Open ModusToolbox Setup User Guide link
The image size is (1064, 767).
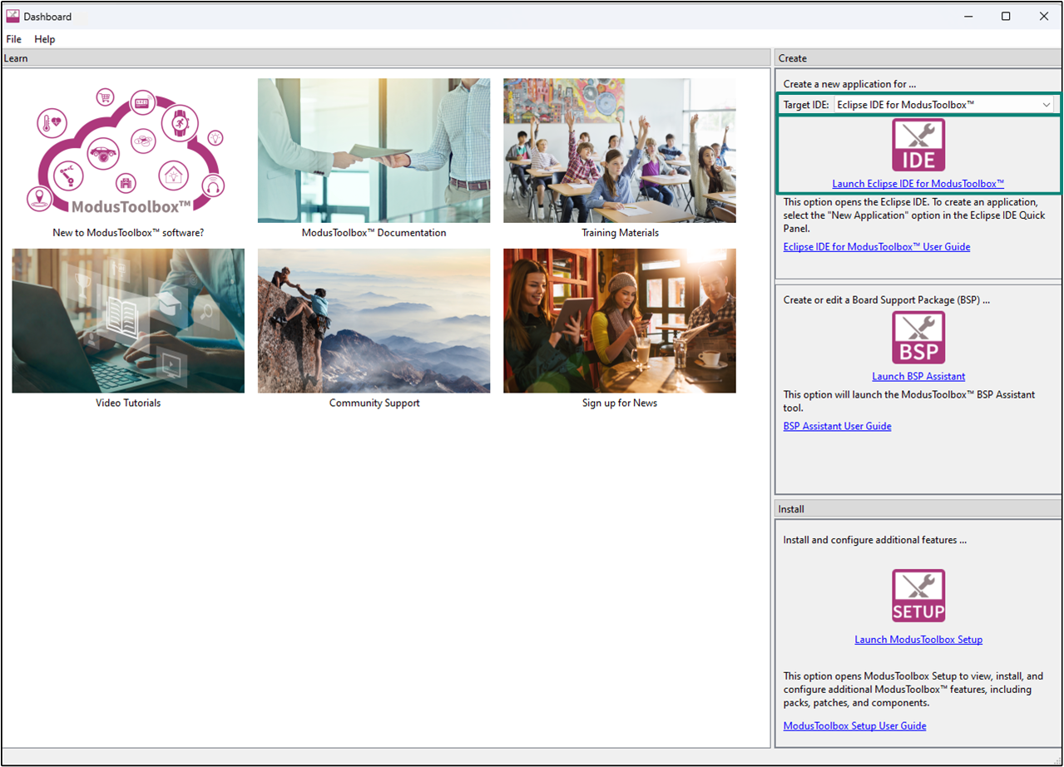pyautogui.click(x=854, y=725)
